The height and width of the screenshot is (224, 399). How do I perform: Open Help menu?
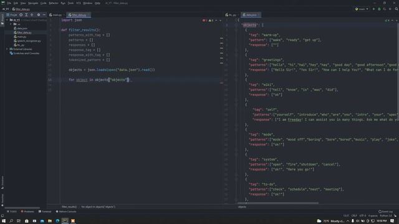pyautogui.click(x=97, y=3)
